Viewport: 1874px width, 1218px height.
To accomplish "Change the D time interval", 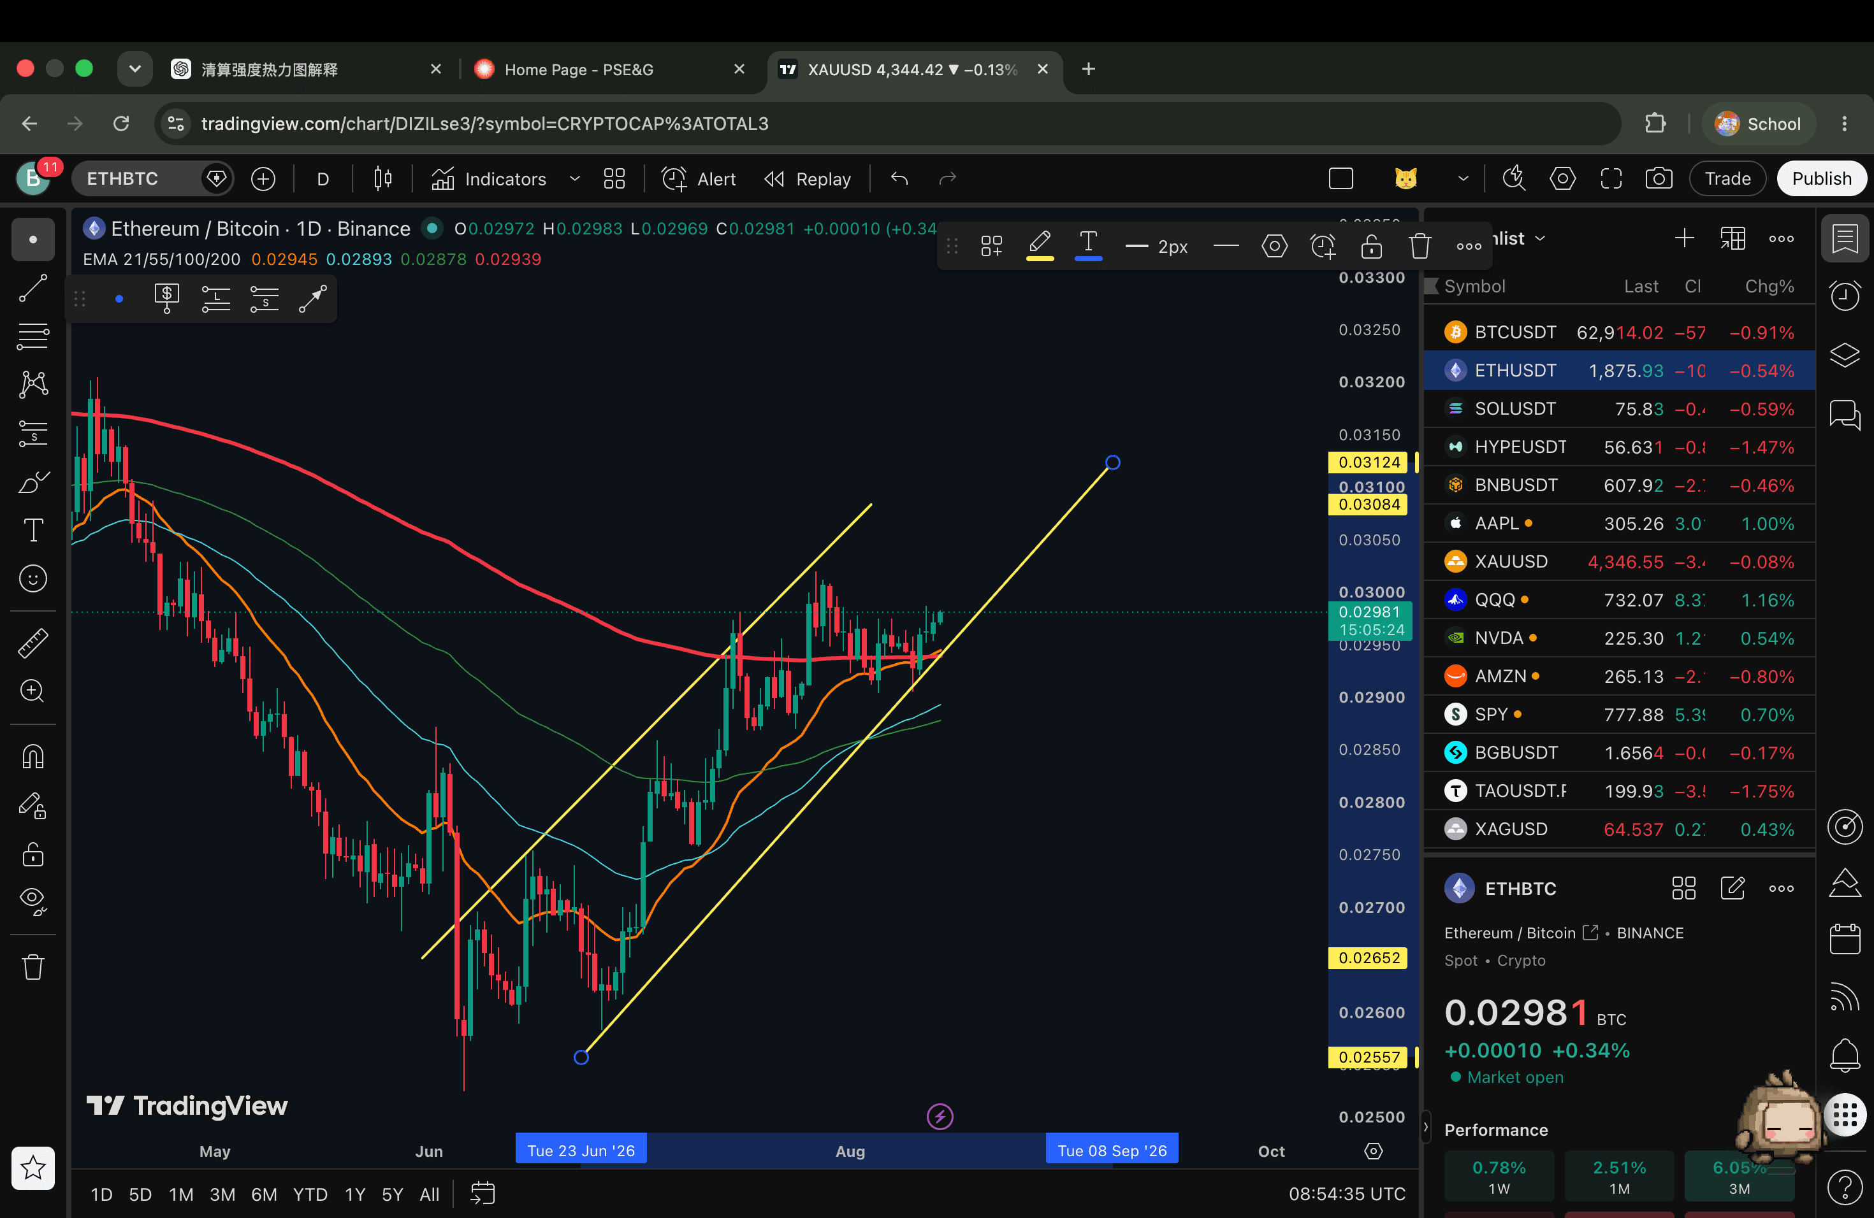I will coord(323,178).
